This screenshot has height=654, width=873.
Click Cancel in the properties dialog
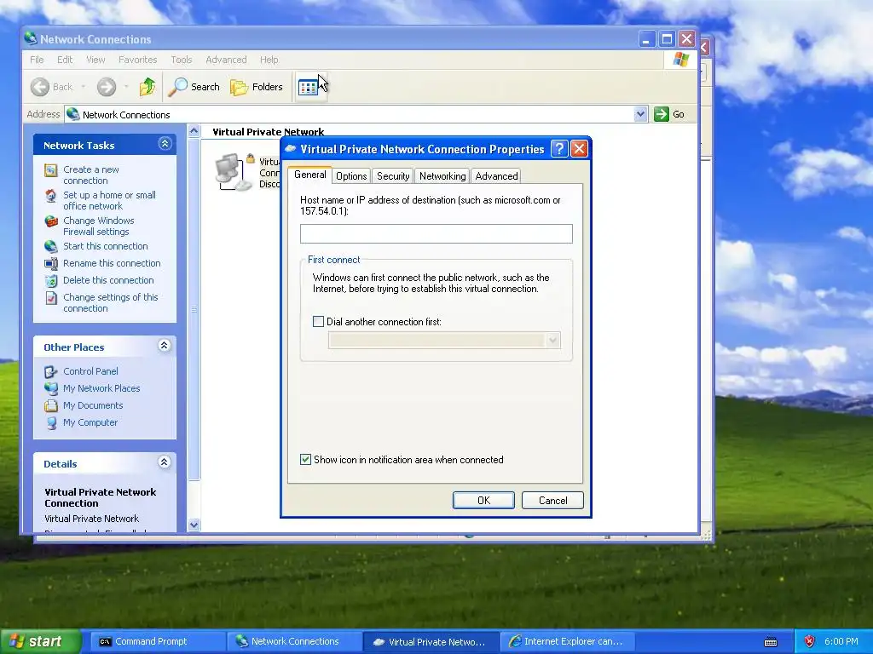tap(552, 501)
